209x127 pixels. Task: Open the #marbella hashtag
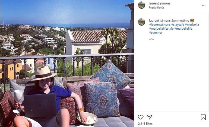coord(192,24)
